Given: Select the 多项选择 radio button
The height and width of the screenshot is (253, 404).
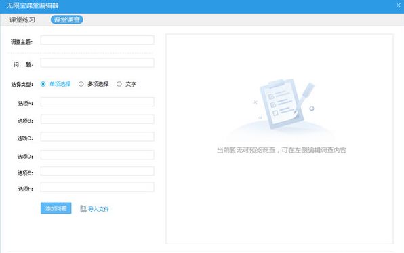Looking at the screenshot, I should pos(81,84).
